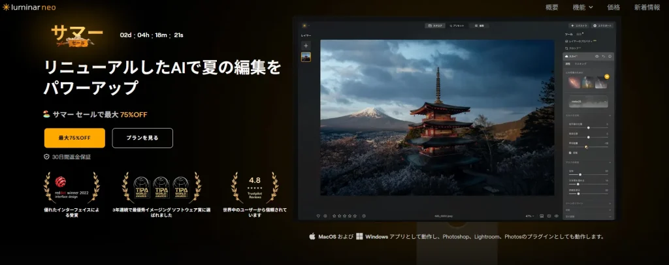Toggle the preview eye in bottom bar
669x265 pixels.
(x=557, y=216)
